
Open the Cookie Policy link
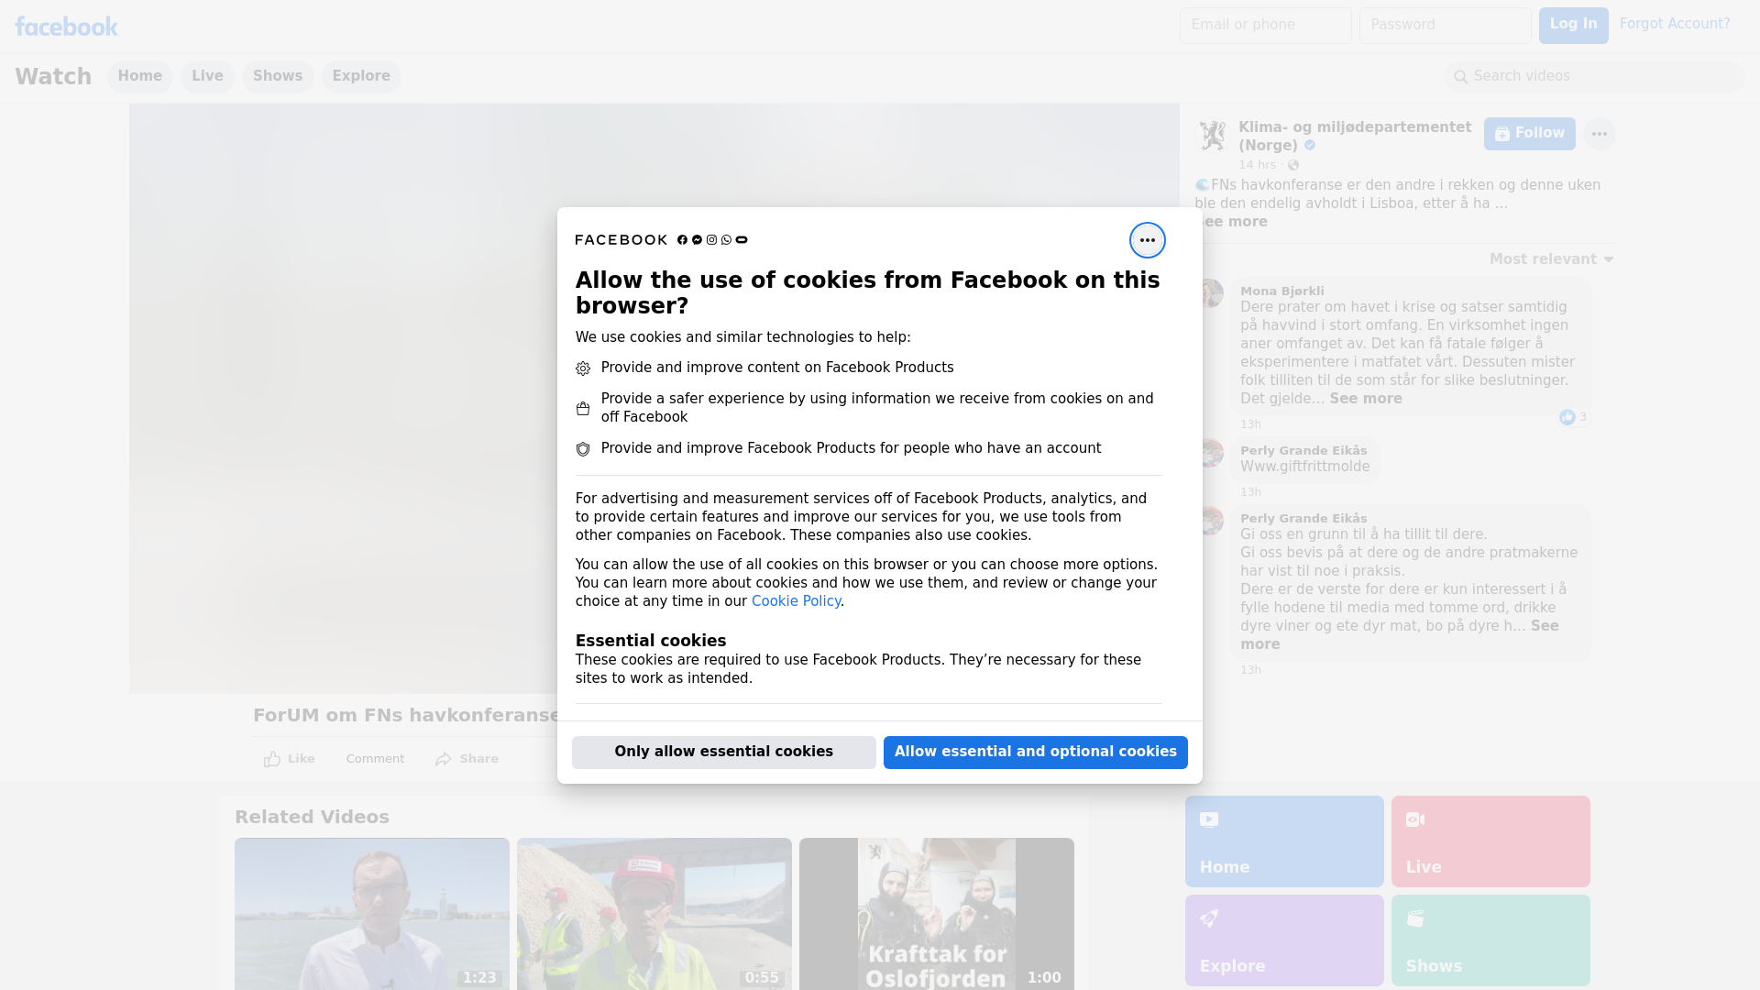(x=796, y=601)
